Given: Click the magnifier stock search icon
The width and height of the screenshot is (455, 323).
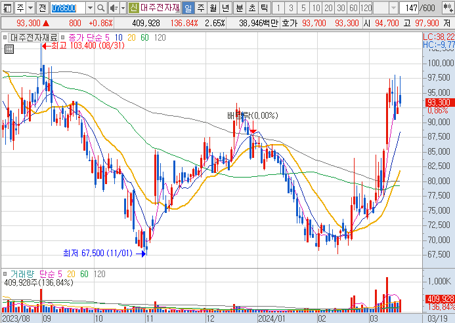Looking at the screenshot, I should tap(100, 8).
